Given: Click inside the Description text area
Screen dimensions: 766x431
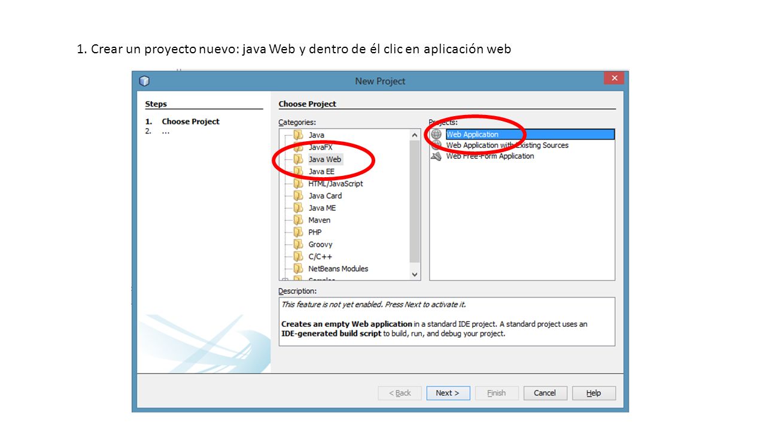Looking at the screenshot, I should 446,321.
